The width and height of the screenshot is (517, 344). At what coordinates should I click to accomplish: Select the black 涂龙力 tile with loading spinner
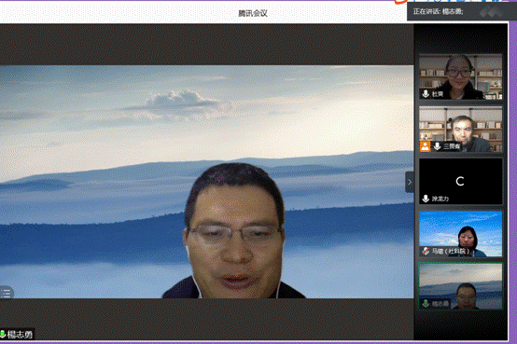point(461,181)
